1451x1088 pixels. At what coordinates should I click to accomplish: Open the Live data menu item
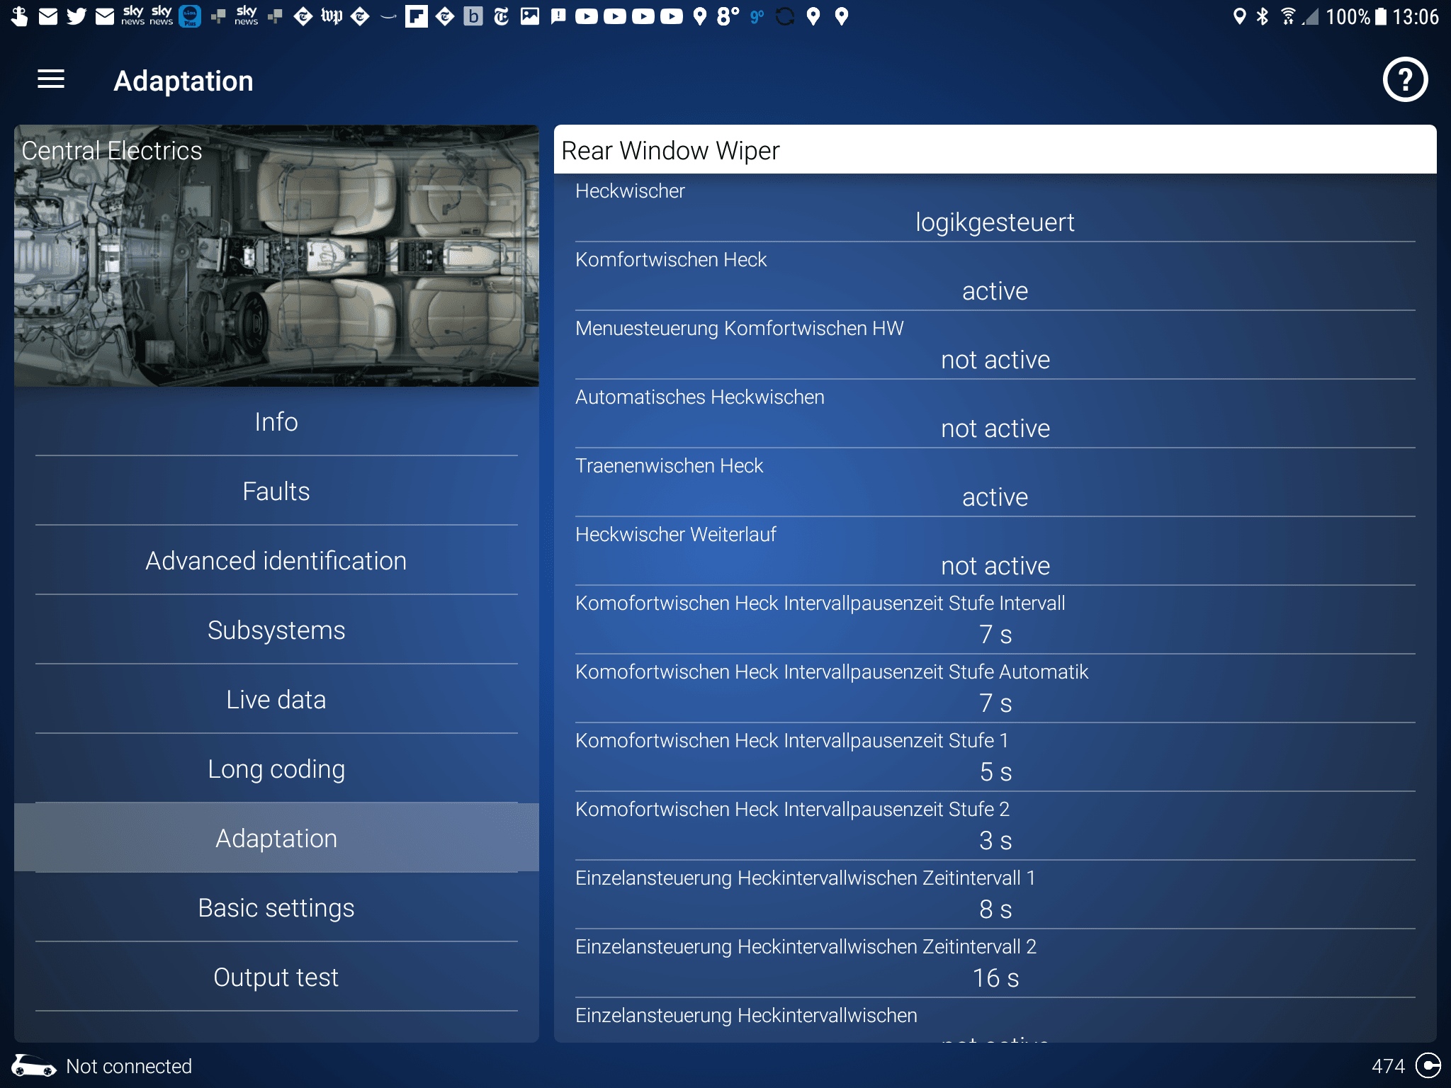(276, 699)
